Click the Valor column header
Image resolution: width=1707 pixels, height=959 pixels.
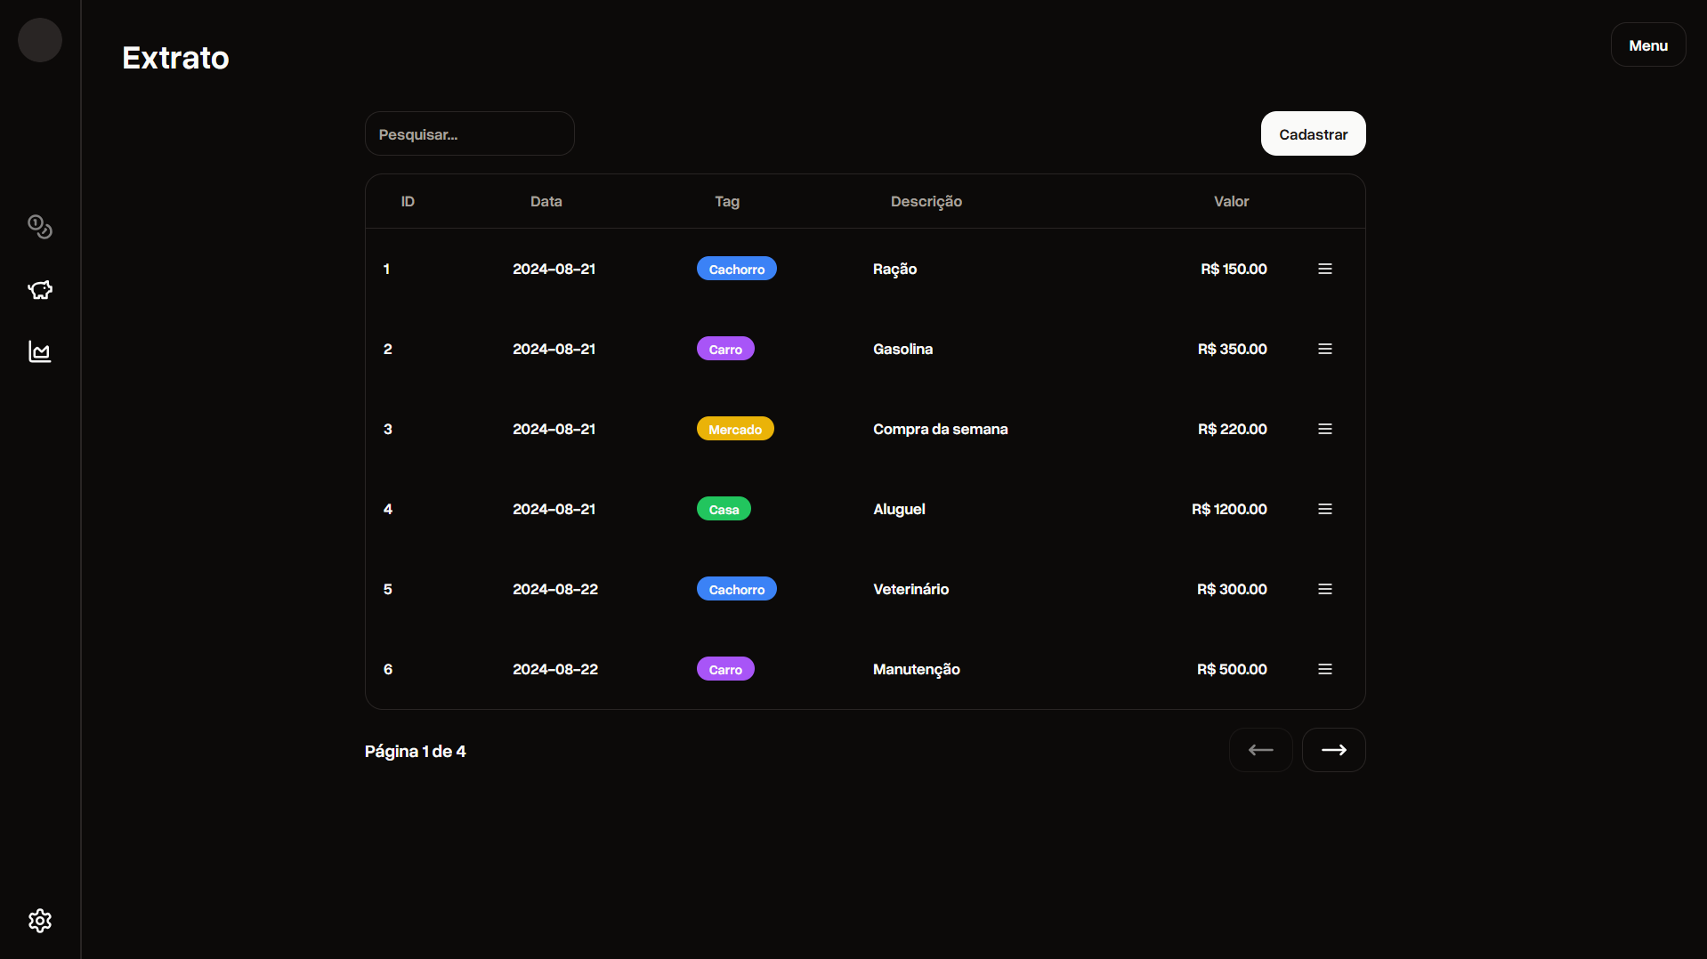[x=1232, y=201]
